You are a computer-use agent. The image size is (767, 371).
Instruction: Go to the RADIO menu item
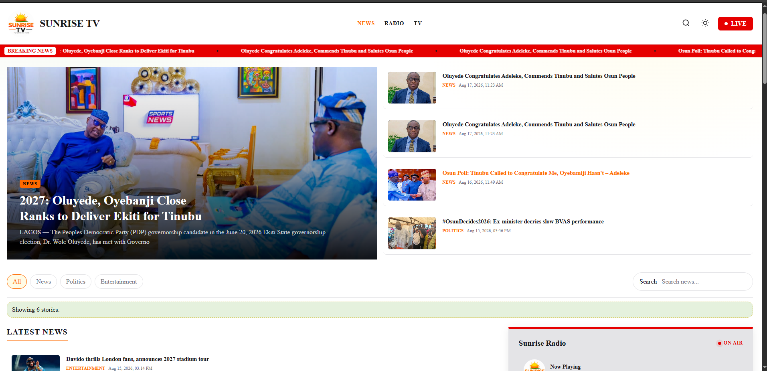pyautogui.click(x=394, y=23)
